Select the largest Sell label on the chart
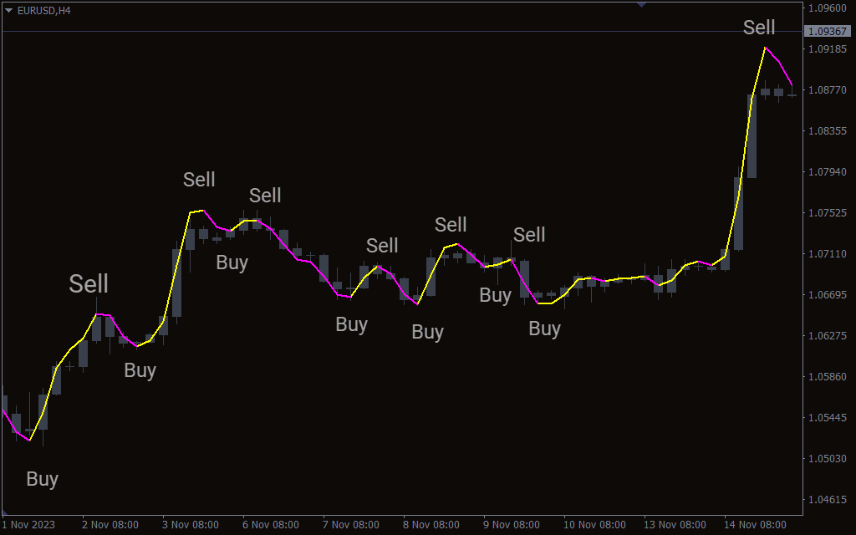Screen dimensions: 856x535 point(89,283)
